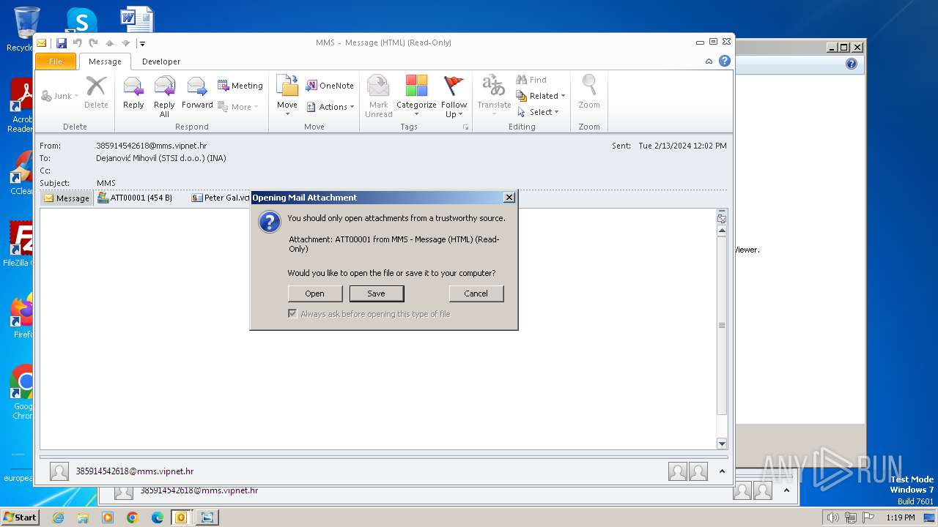
Task: Click the volume speaker tray icon
Action: click(832, 517)
